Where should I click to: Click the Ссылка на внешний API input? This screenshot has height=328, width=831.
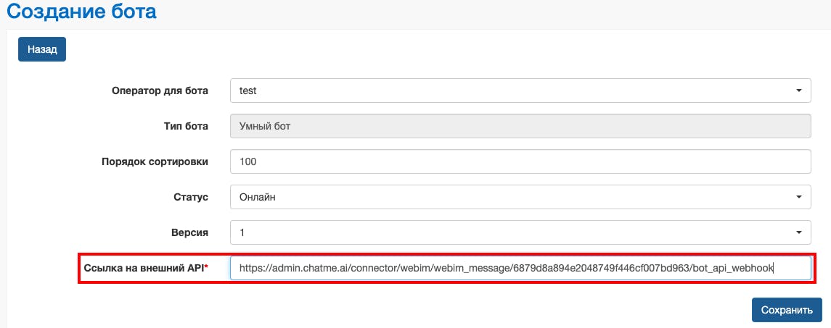(x=520, y=268)
